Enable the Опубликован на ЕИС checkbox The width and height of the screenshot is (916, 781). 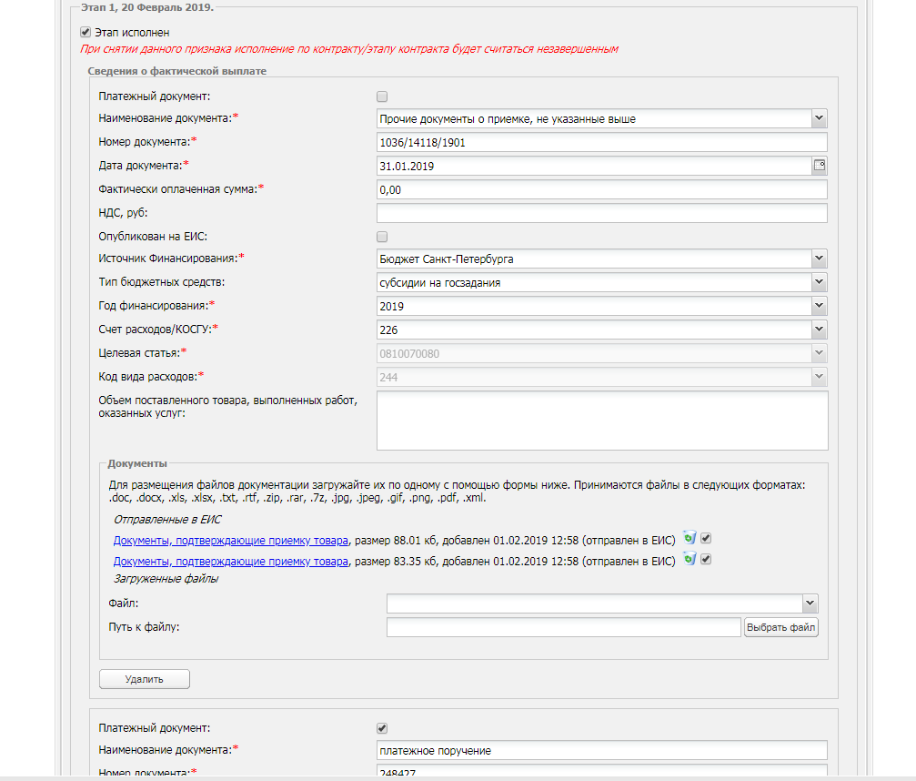(382, 237)
